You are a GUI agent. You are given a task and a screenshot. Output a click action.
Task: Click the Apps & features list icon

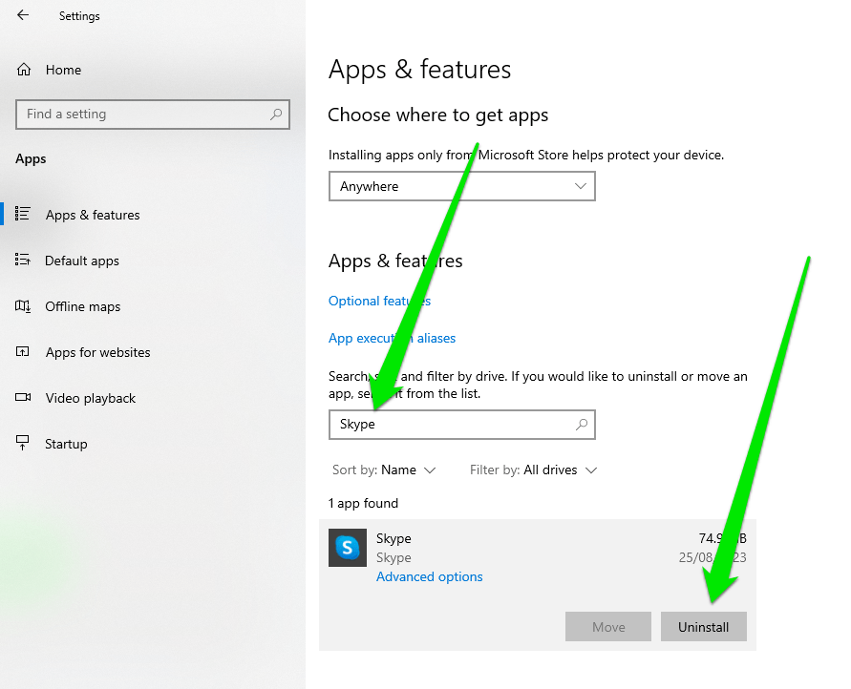point(22,214)
